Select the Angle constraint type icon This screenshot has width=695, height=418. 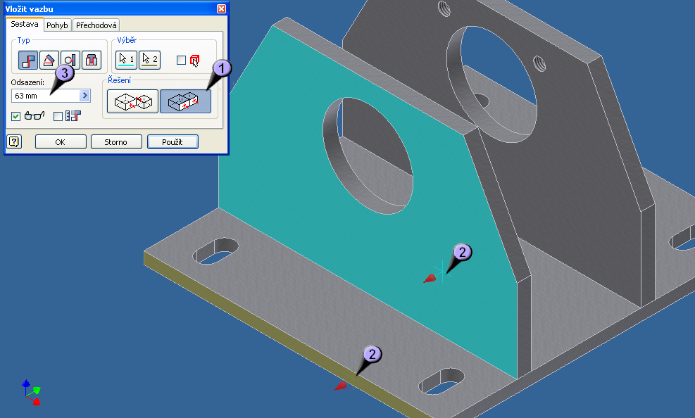49,61
